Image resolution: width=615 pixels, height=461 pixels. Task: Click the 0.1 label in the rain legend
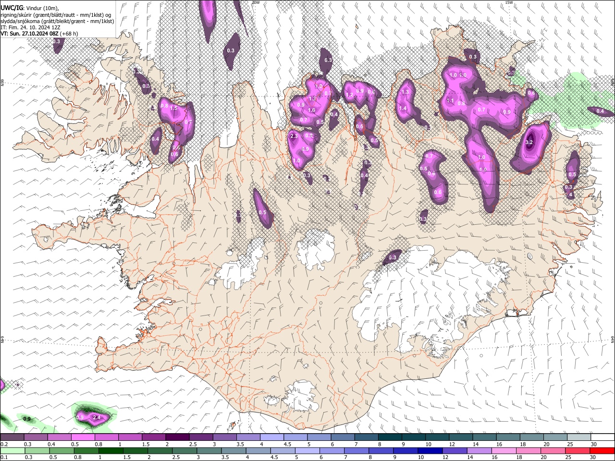tap(4, 458)
